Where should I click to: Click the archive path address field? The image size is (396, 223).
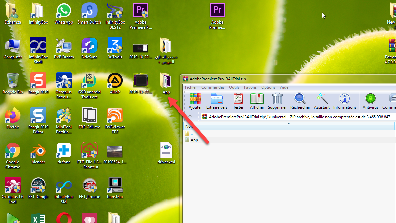(x=298, y=117)
